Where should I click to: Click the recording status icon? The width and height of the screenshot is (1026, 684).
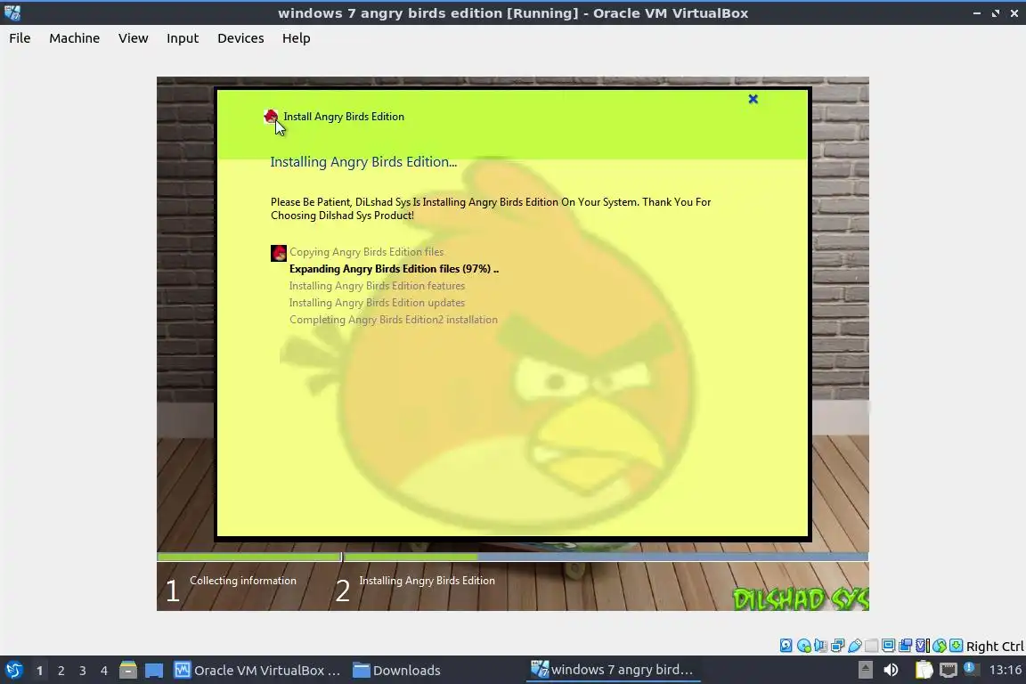[x=906, y=646]
